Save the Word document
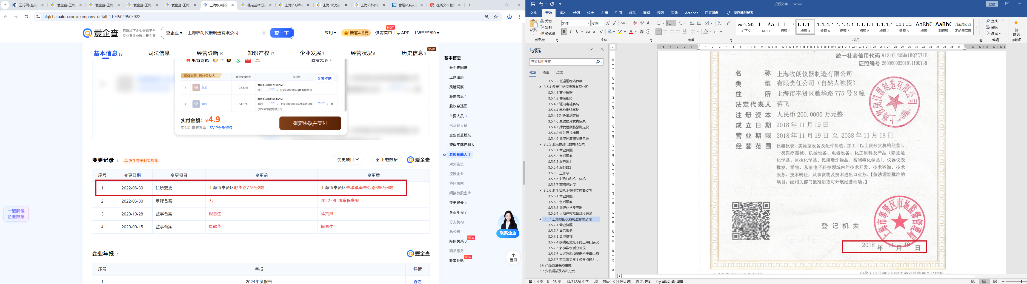The image size is (1027, 284). pyautogui.click(x=533, y=4)
